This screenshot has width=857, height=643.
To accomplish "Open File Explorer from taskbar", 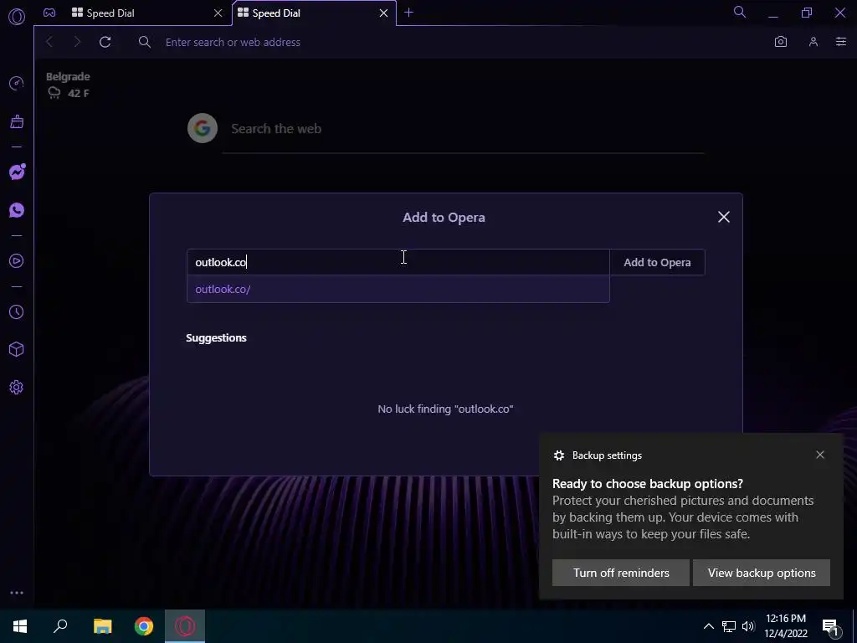I will point(102,626).
